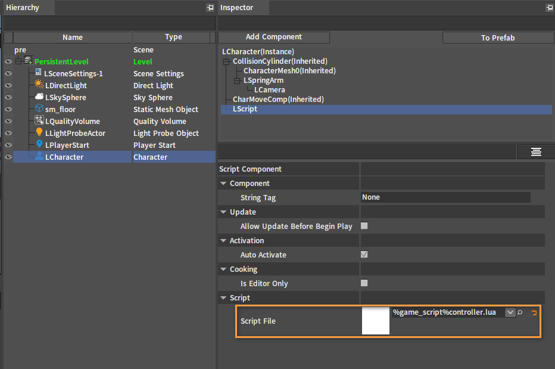Collapse the Cooking property section
The width and height of the screenshot is (555, 369).
coord(223,269)
